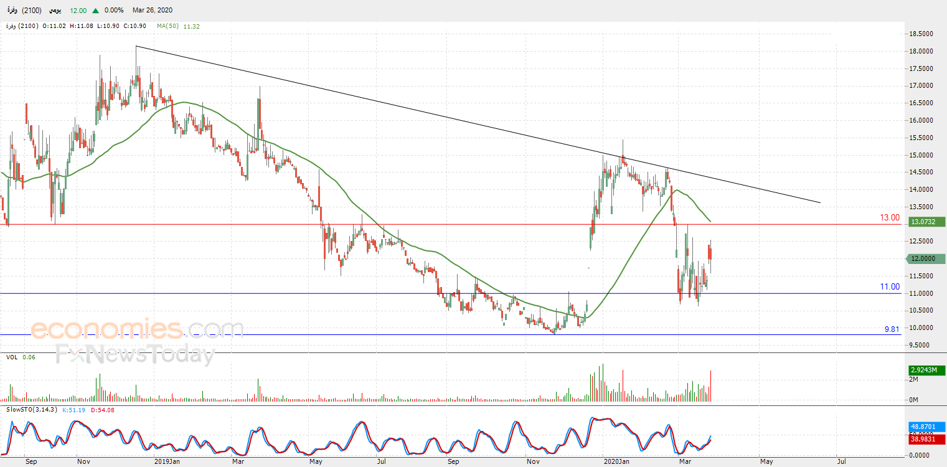
Task: Click the MA(50) indicator label
Action: tap(169, 26)
